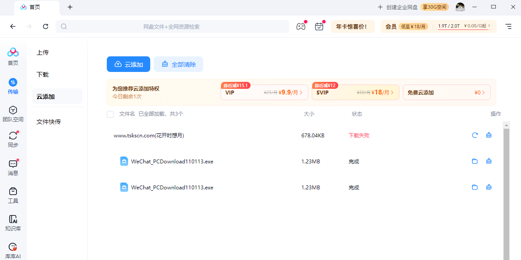Viewport: 521px width, 260px height.
Task: Open the 同步 sync sidebar icon
Action: 13,140
